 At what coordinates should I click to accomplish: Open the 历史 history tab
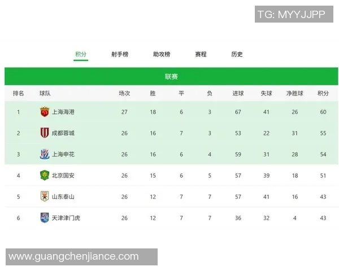[237, 54]
